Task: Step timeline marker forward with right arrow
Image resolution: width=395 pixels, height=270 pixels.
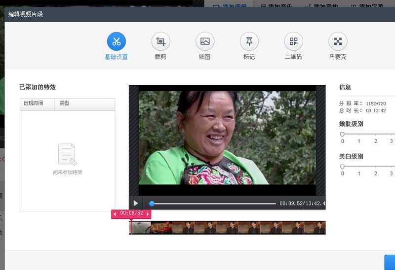Action: [148, 214]
